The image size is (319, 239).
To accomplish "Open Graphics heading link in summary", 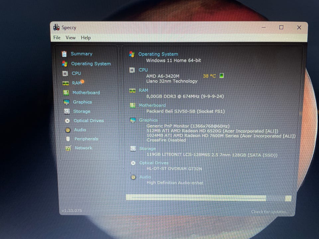I will tap(148, 120).
